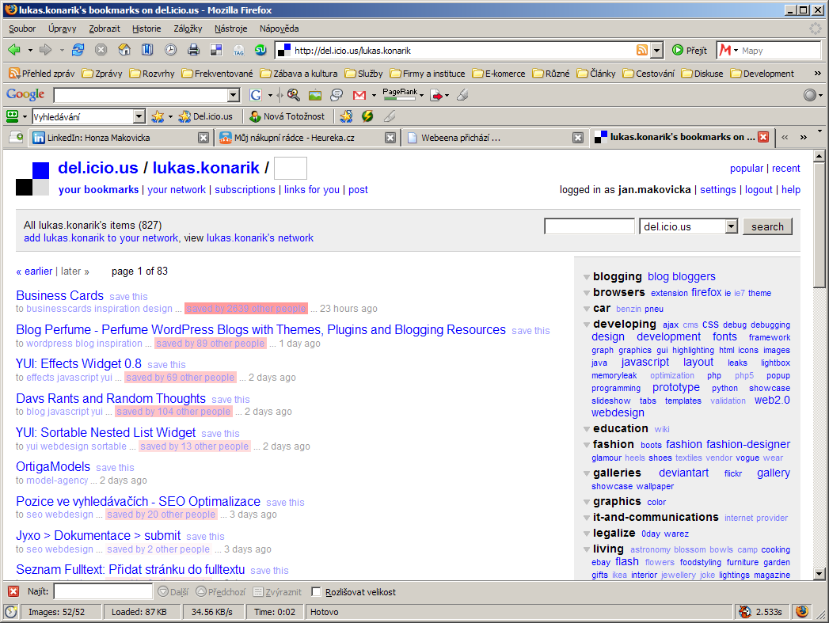
Task: Click the Del.icio.us toolbar button
Action: (206, 116)
